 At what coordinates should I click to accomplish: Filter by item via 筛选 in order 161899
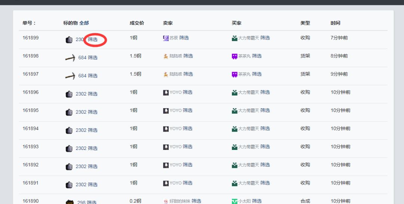(x=92, y=40)
